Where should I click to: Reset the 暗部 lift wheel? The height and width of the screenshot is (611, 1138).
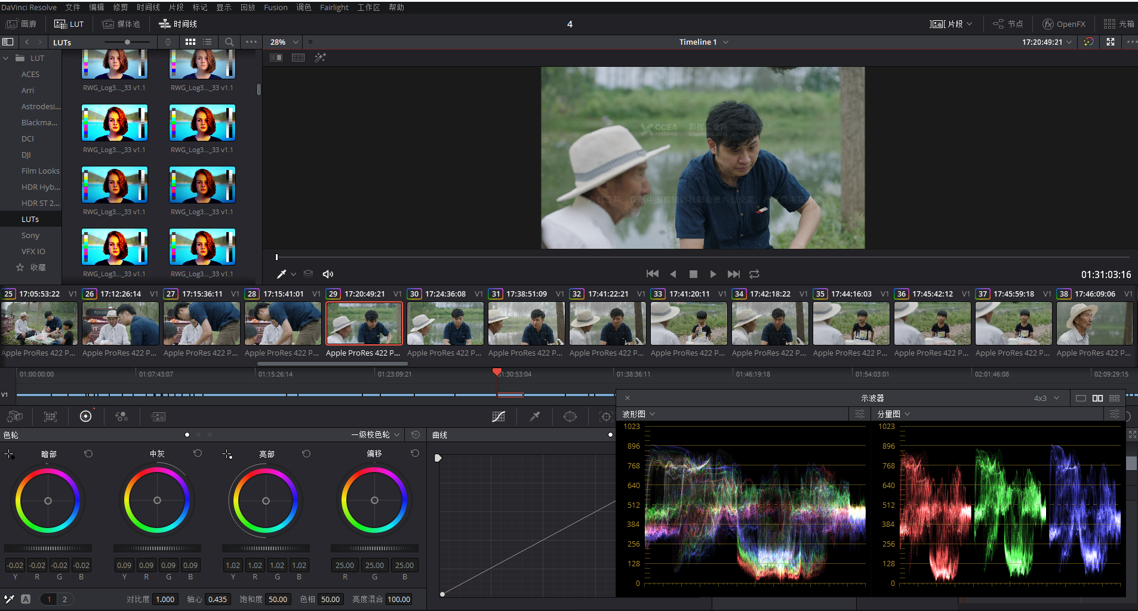tap(88, 454)
